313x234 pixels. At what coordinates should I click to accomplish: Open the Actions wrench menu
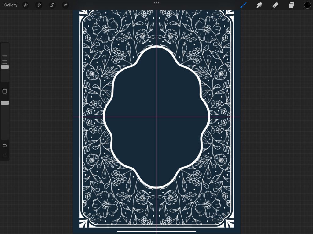tap(26, 5)
